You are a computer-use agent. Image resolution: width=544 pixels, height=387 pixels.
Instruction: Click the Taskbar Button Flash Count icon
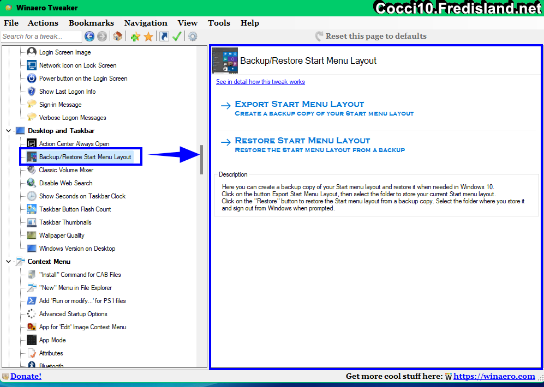(x=32, y=209)
